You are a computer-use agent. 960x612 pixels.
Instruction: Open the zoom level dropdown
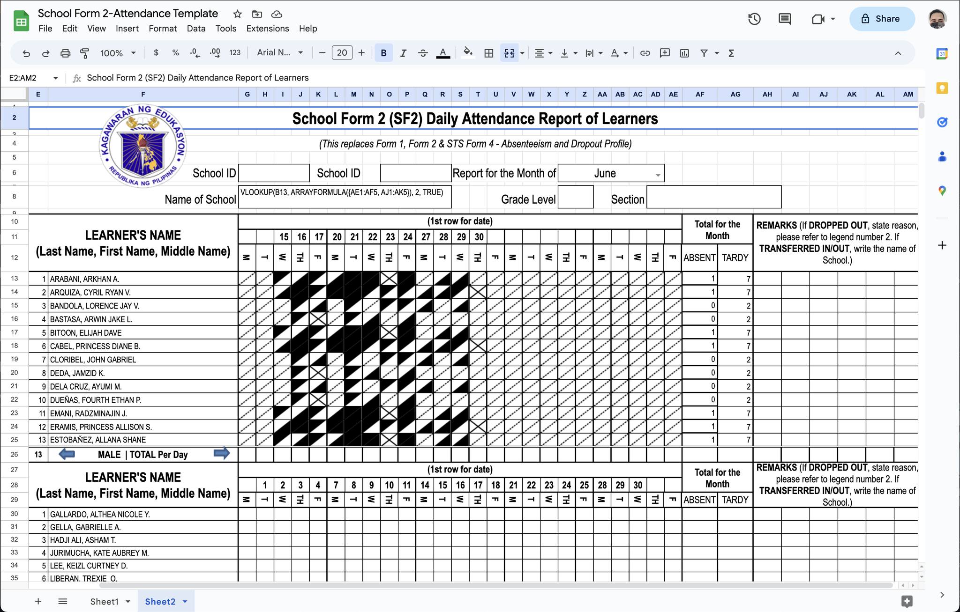(x=118, y=53)
